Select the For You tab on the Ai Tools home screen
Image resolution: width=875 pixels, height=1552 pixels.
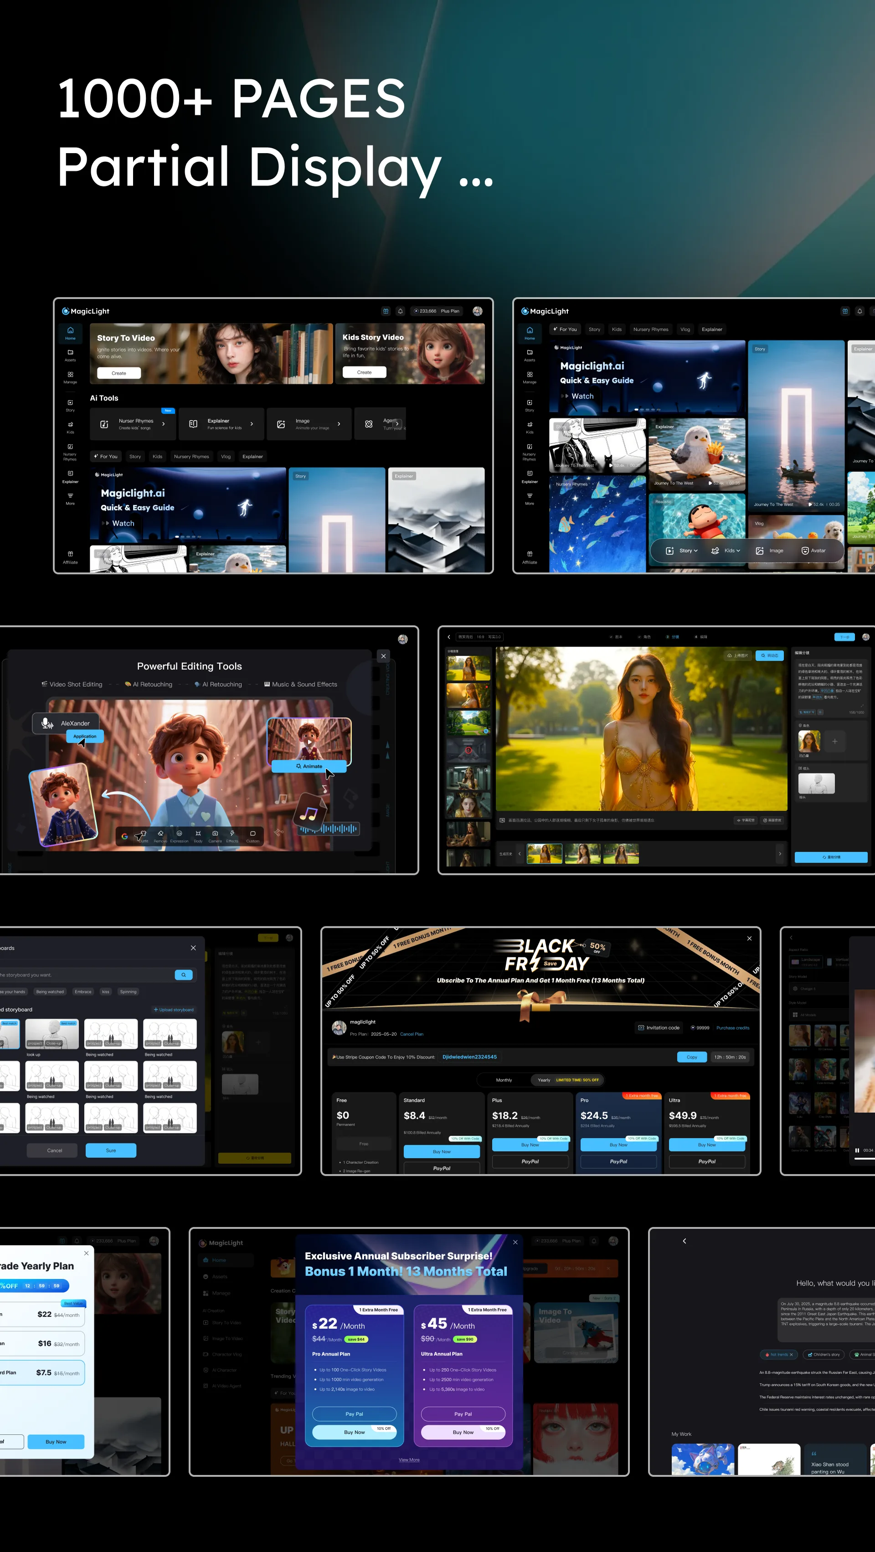[x=105, y=457]
